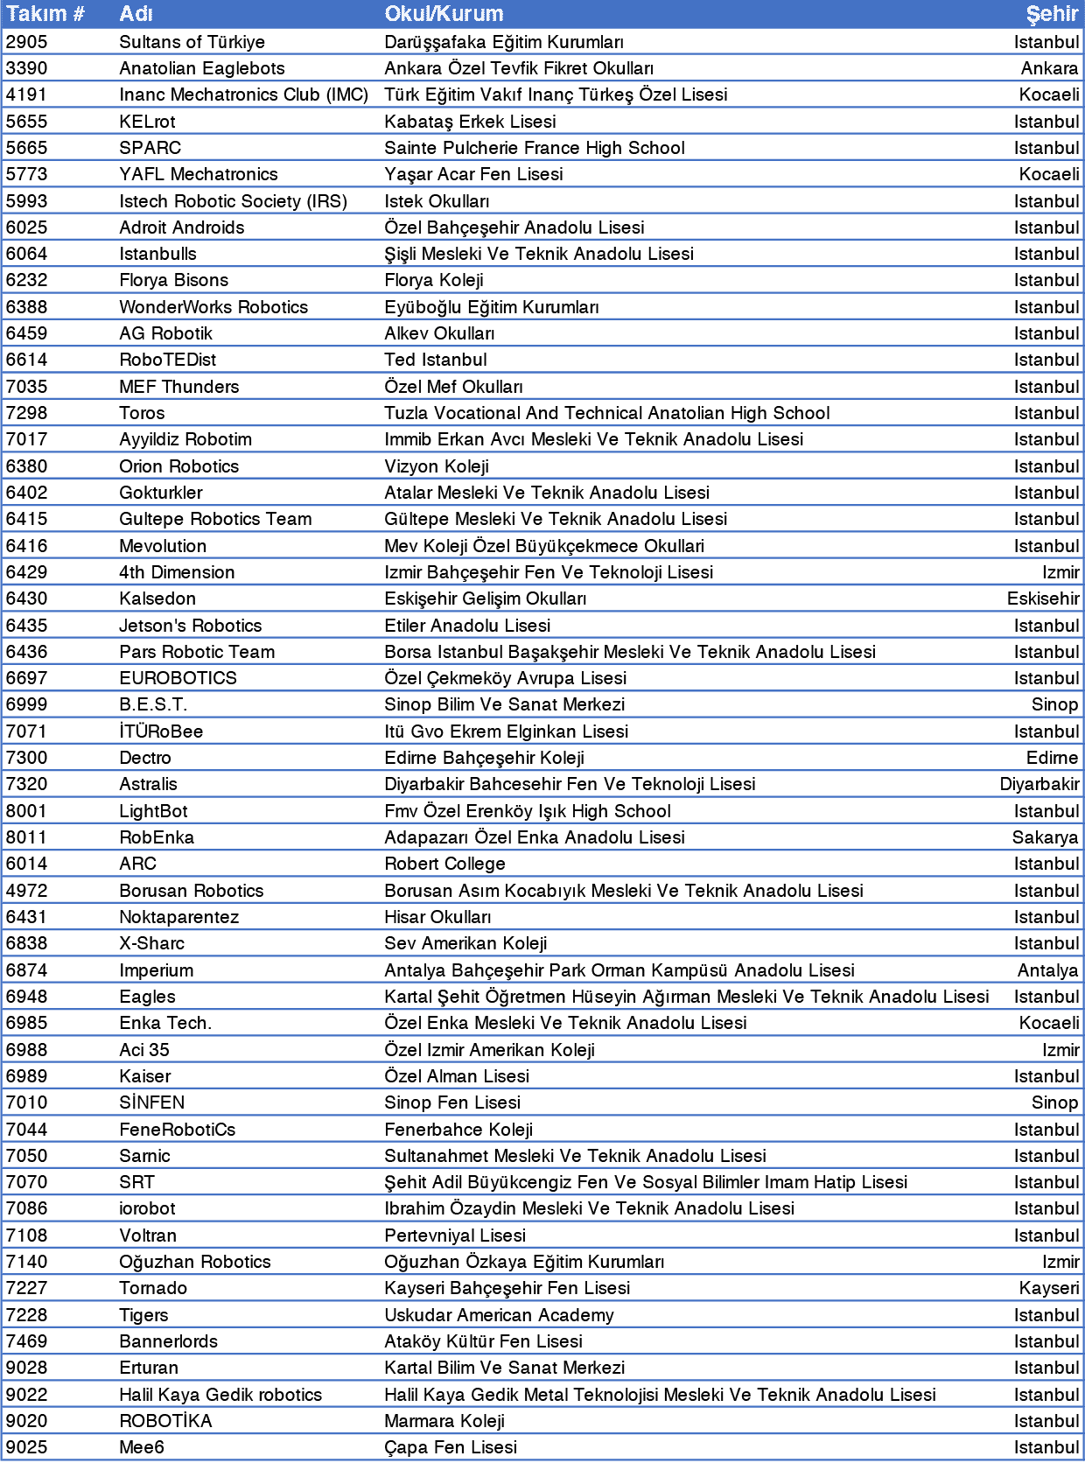
Task: Select 'Sinop Bilim Ve Sanat Merkezi'
Action: pos(505,704)
